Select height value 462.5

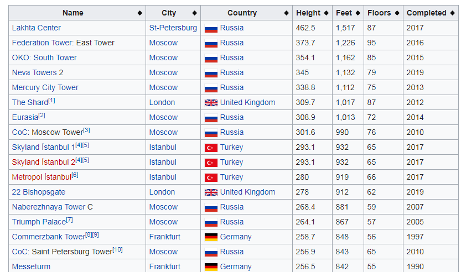(305, 28)
